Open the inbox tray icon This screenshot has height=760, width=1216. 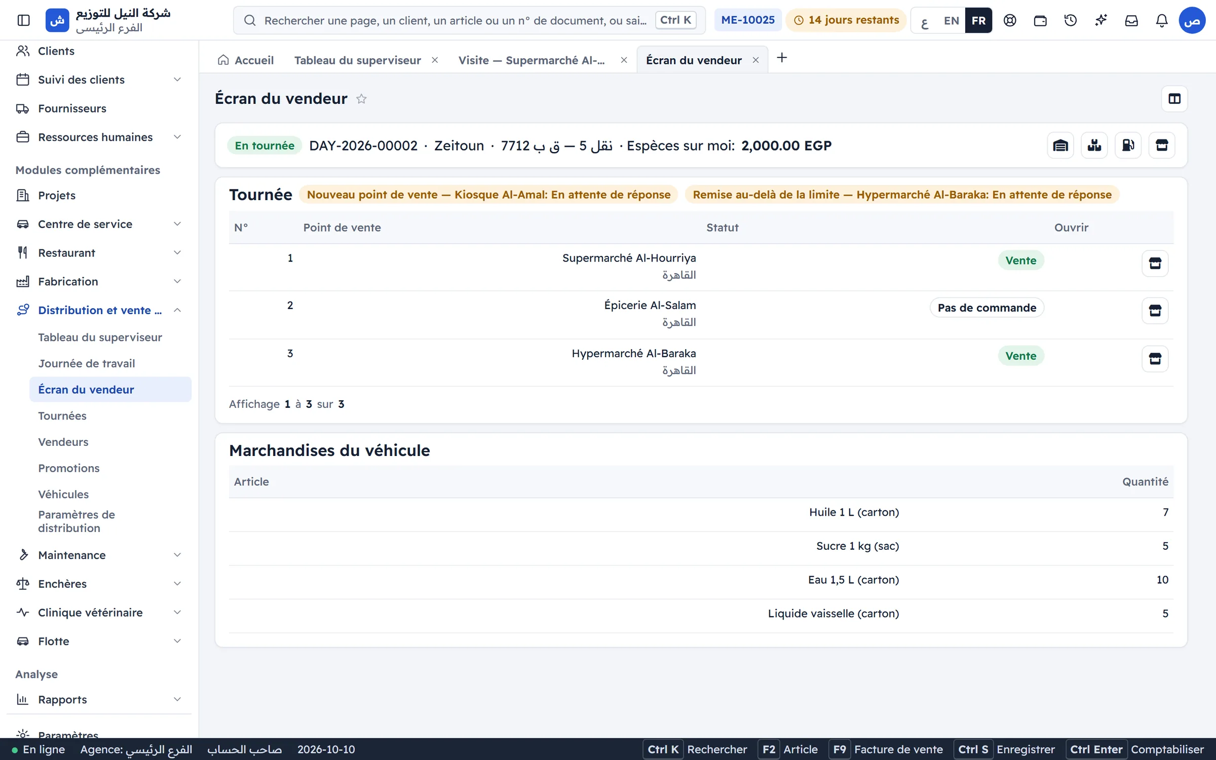point(1131,20)
